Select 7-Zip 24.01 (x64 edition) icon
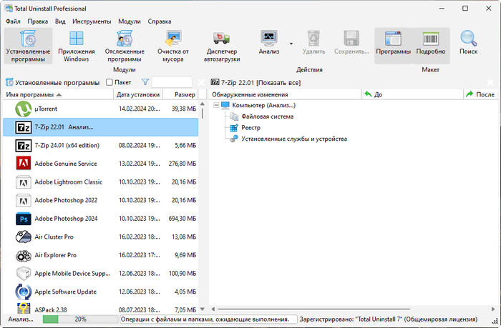501x328 pixels. [x=24, y=145]
